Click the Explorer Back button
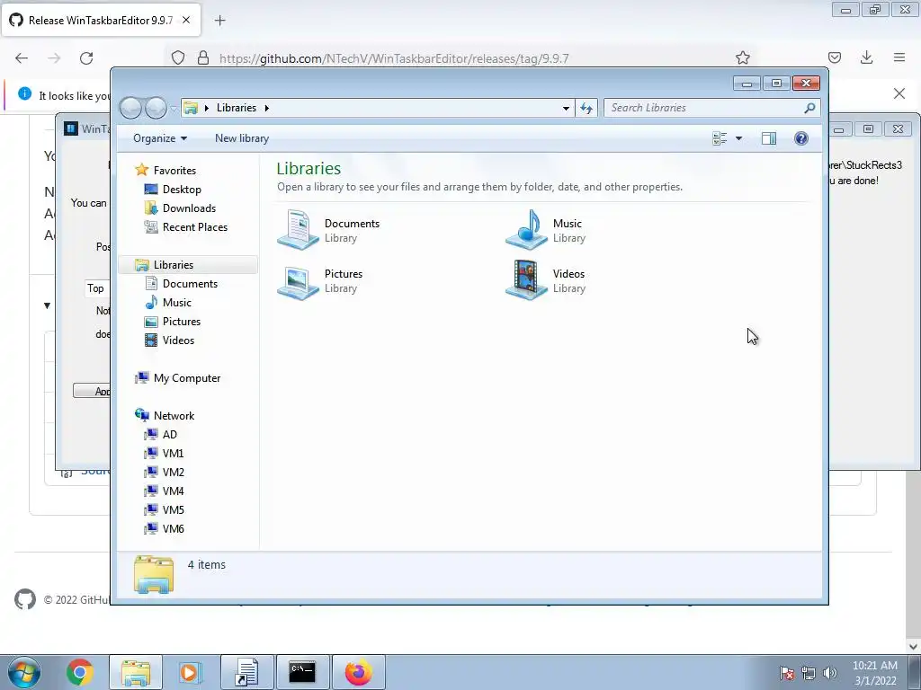921x690 pixels. pos(131,108)
